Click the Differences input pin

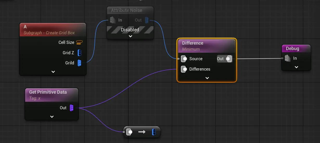[184, 69]
